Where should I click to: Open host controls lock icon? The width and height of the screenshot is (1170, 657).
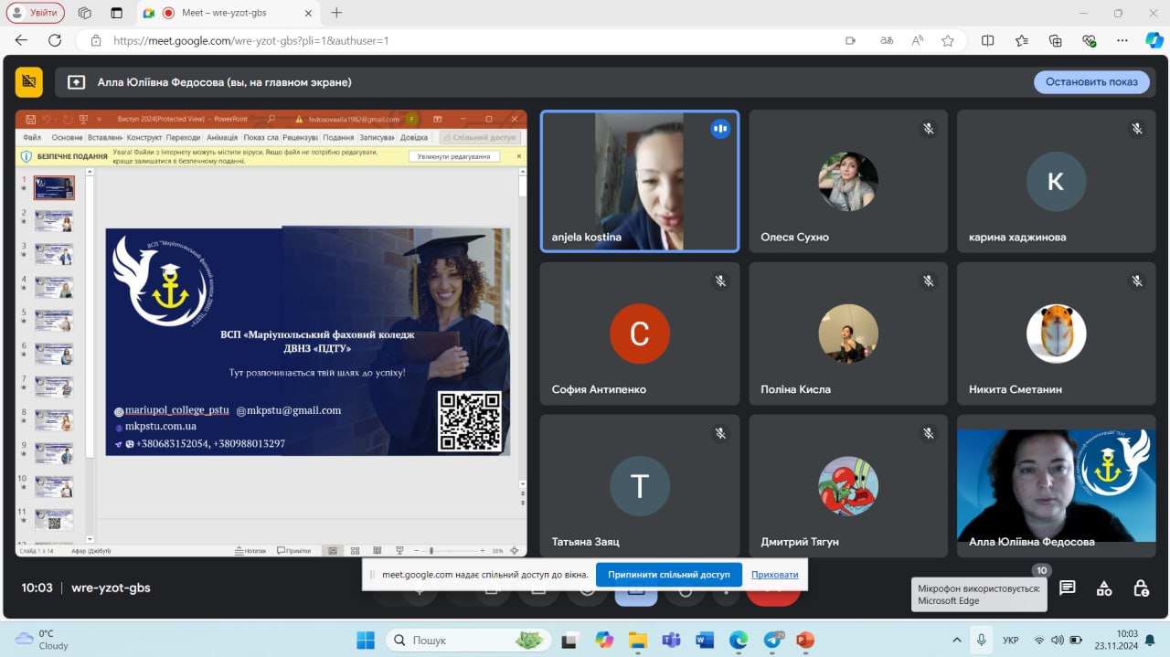tap(1141, 588)
